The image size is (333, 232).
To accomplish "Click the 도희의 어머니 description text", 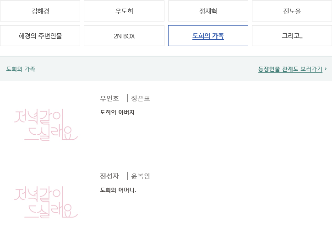I will (x=118, y=190).
